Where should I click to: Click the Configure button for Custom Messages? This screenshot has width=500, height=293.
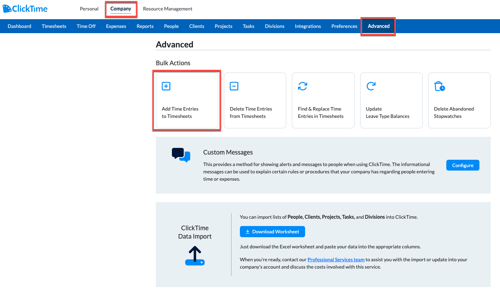tap(463, 165)
